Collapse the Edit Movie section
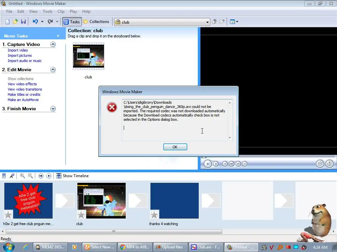The height and width of the screenshot is (252, 337). coord(53,70)
